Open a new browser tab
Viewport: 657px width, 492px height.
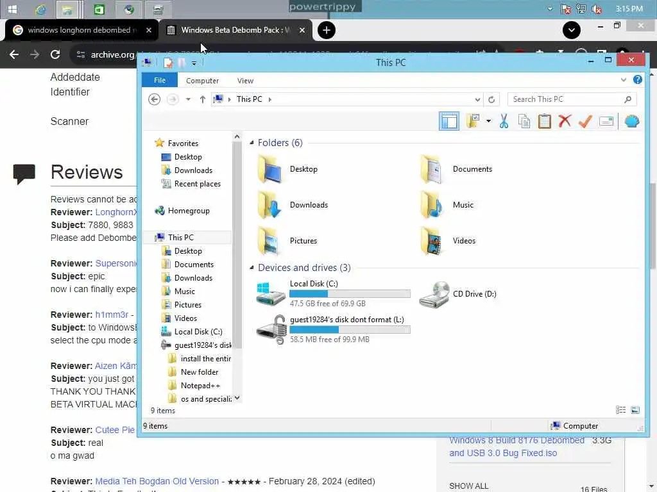point(327,30)
